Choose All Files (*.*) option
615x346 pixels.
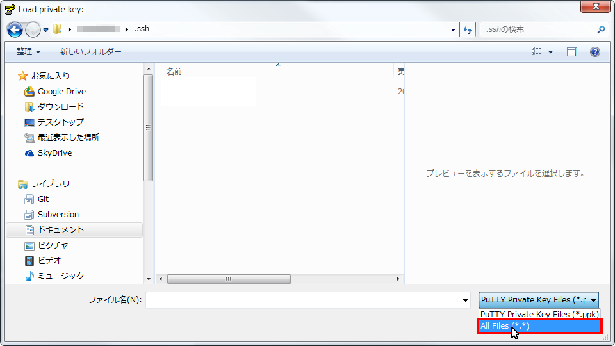(x=539, y=327)
